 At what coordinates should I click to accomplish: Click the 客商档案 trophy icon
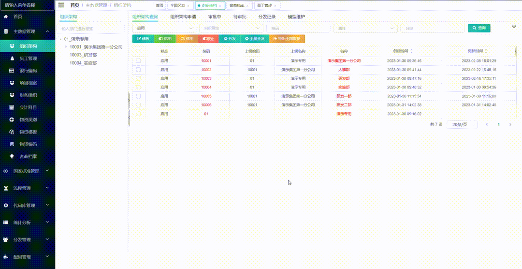click(x=12, y=156)
